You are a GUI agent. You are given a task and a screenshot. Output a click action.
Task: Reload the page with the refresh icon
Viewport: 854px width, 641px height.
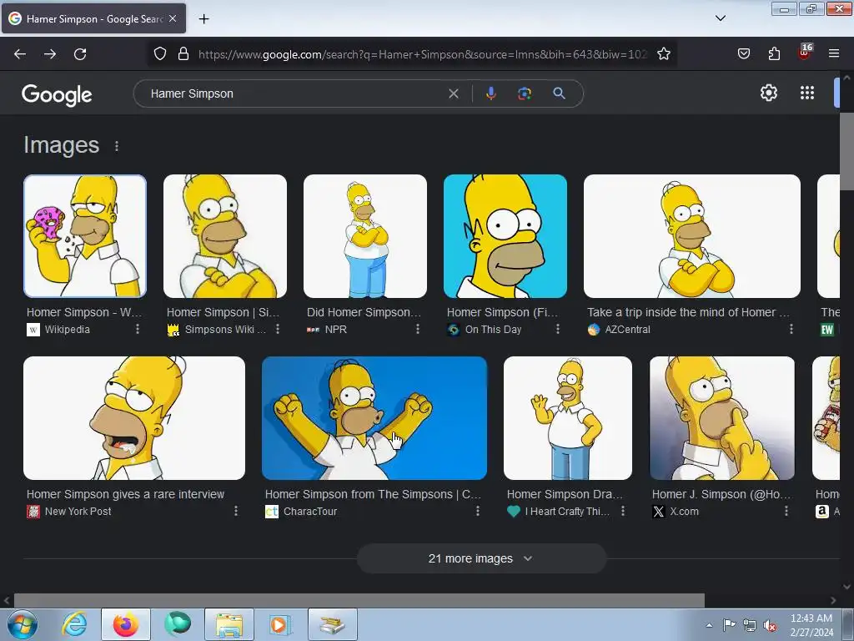click(x=80, y=54)
